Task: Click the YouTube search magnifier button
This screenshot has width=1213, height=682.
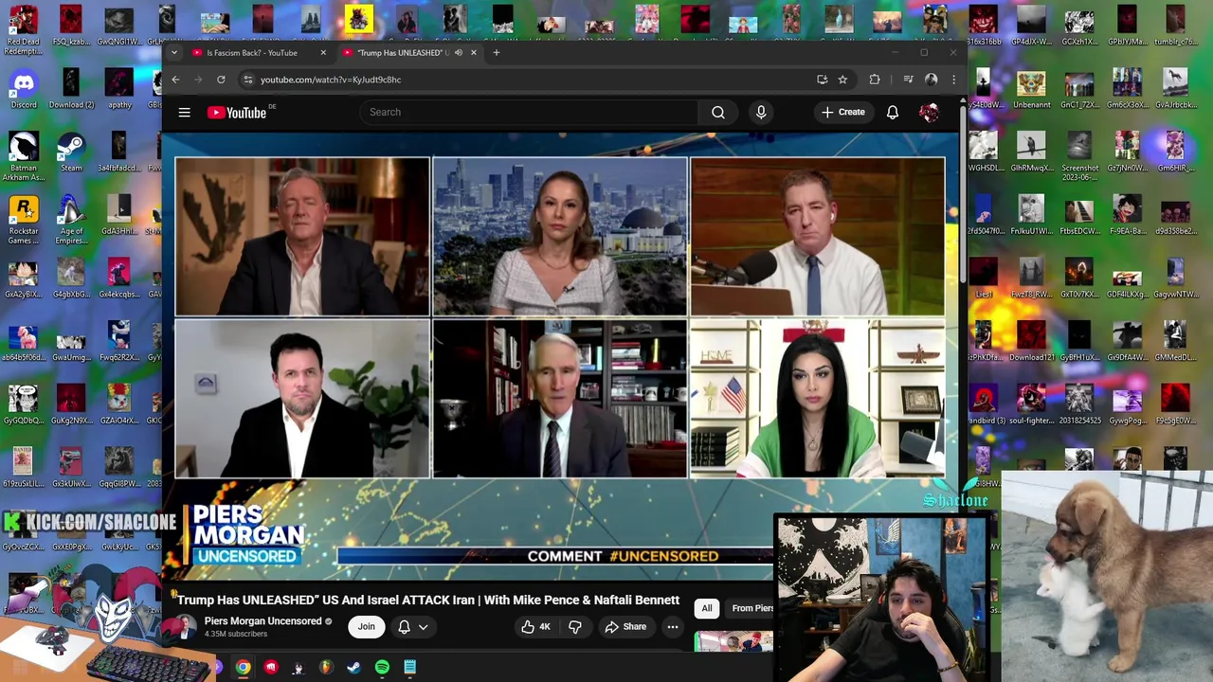Action: pyautogui.click(x=718, y=113)
